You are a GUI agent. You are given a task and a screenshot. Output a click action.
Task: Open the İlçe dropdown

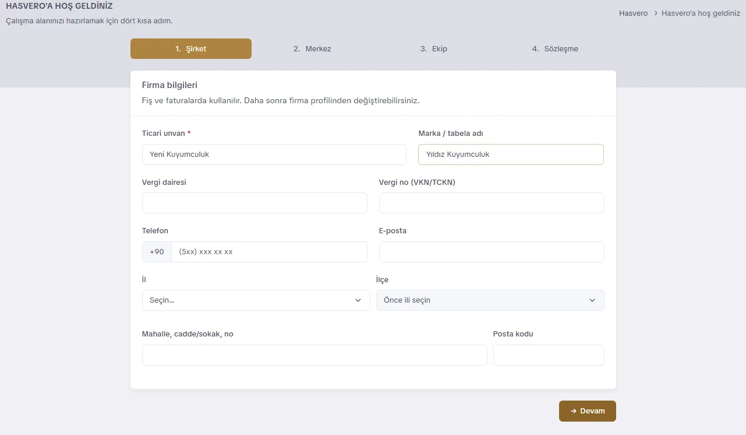click(490, 300)
